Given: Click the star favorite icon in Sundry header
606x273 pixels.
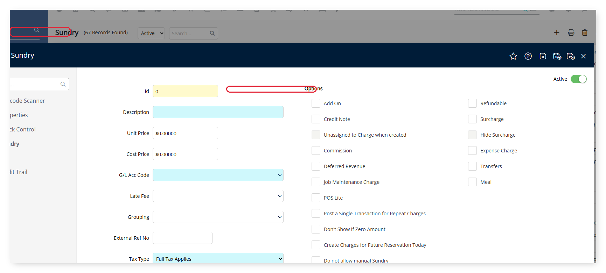Looking at the screenshot, I should [513, 56].
